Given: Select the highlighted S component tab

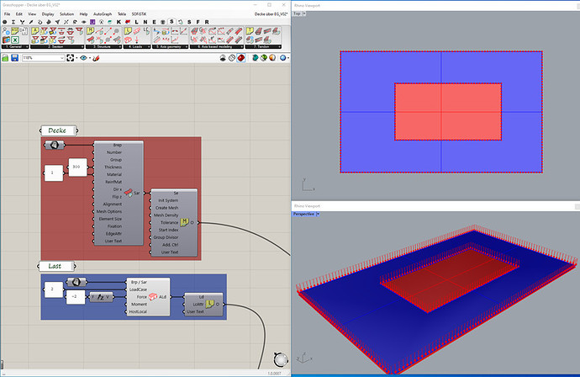Looking at the screenshot, I should click(171, 22).
